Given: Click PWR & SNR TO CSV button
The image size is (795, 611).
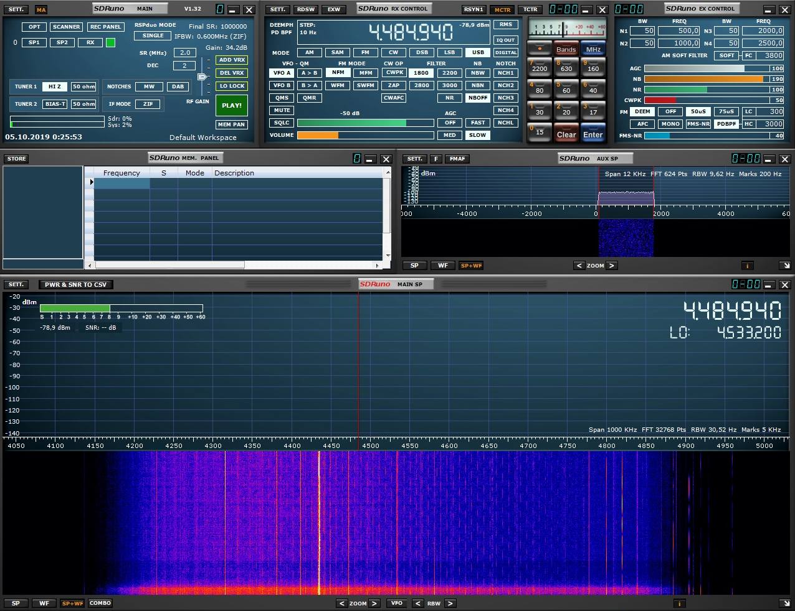Looking at the screenshot, I should pyautogui.click(x=75, y=284).
